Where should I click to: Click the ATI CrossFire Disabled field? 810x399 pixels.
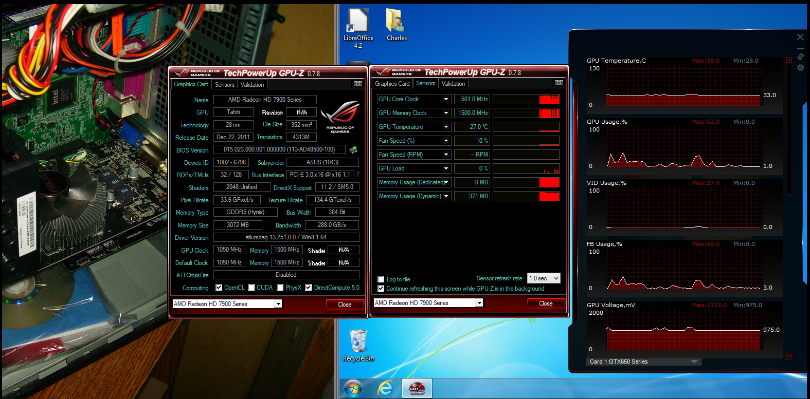pos(286,275)
